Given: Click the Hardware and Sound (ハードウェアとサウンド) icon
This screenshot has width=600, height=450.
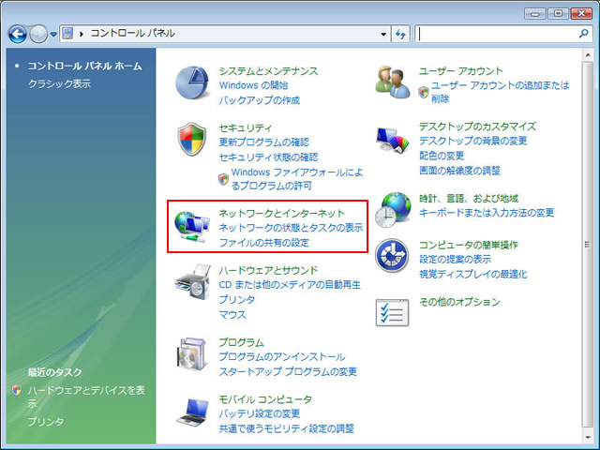Looking at the screenshot, I should pos(194,284).
